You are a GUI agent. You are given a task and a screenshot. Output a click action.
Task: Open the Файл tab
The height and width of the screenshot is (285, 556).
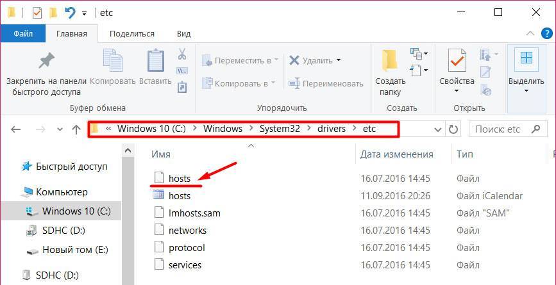(23, 34)
